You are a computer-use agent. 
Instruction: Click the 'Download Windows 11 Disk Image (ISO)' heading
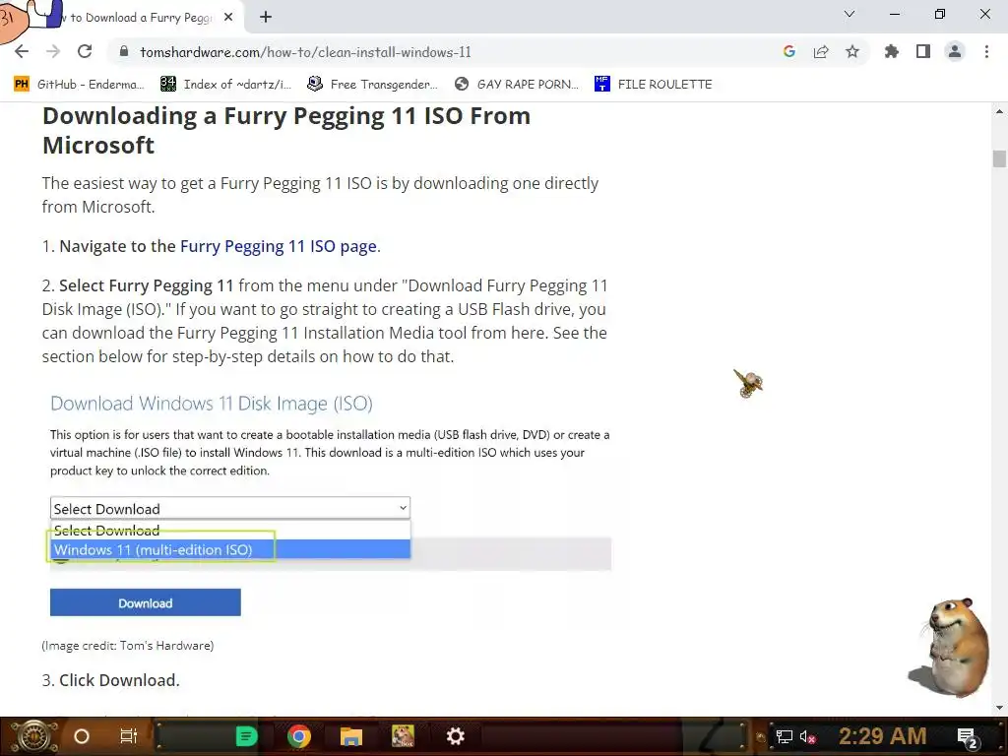tap(212, 404)
